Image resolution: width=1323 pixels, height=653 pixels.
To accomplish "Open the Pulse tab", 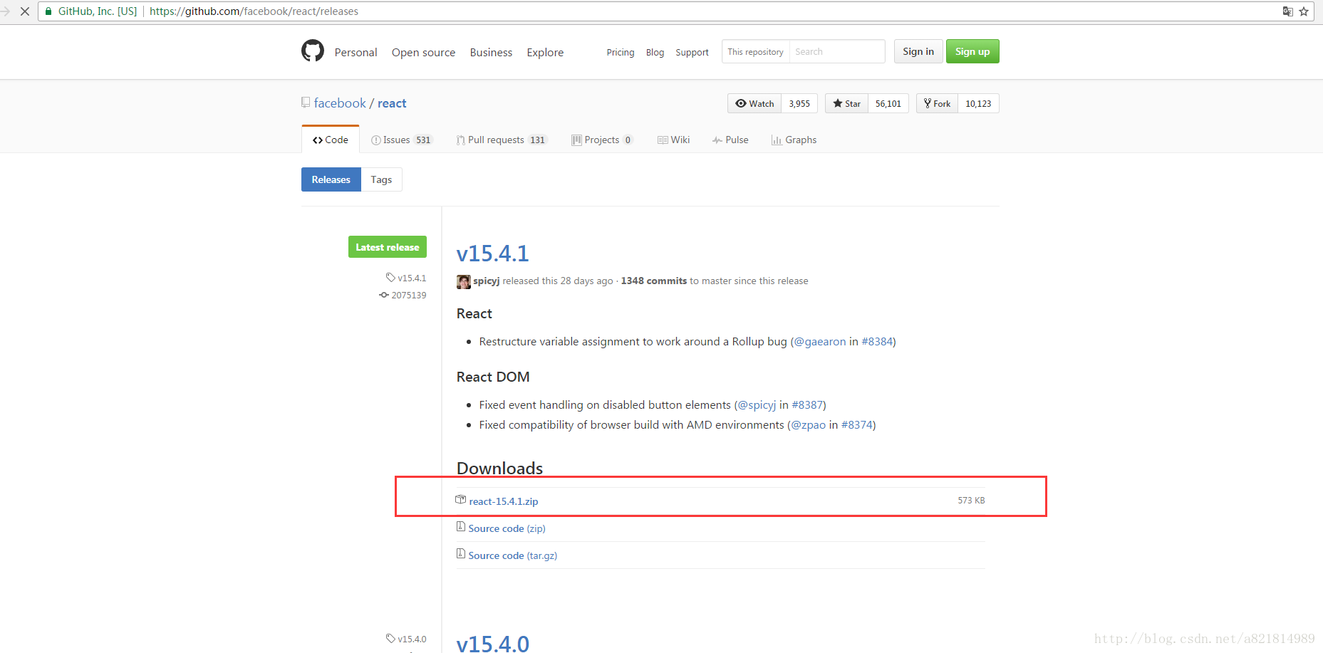I will pos(730,140).
